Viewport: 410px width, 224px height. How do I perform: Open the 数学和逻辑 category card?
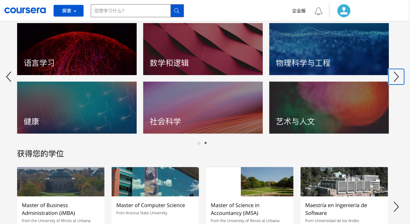[x=203, y=49]
